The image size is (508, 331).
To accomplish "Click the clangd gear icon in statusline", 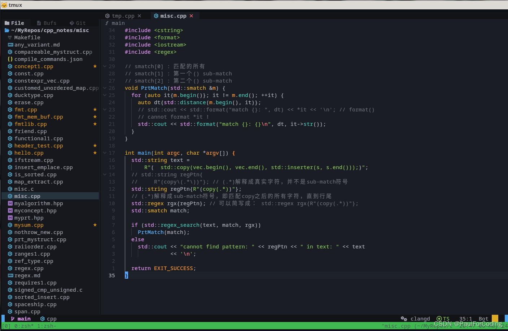I will [x=404, y=319].
